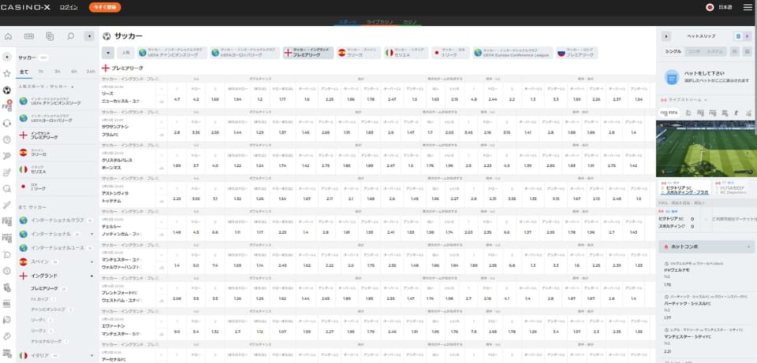Select the soccer ball icon in the sports strip
Screen dimensions: 757x363
(7, 90)
